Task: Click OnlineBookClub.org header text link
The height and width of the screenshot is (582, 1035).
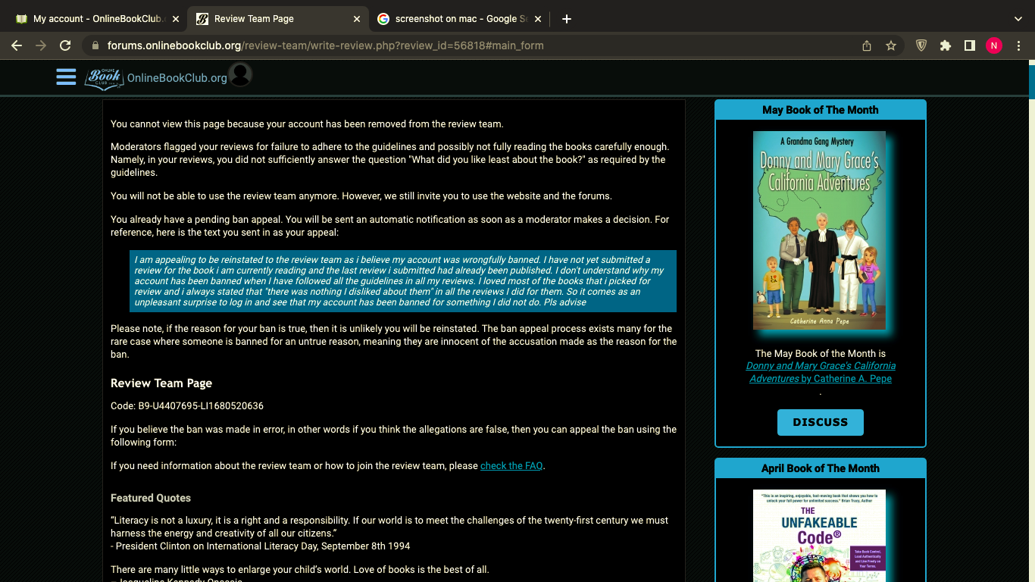Action: tap(177, 78)
